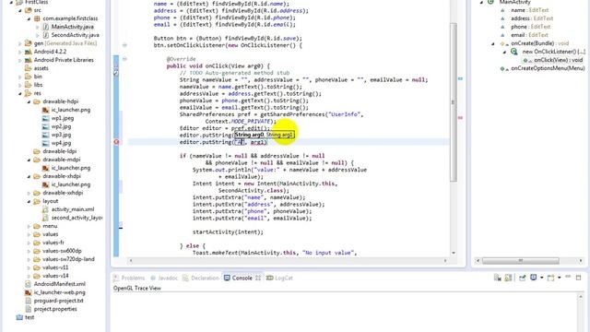
Task: Collapse com.example.firstclass package node
Action: [x=29, y=18]
